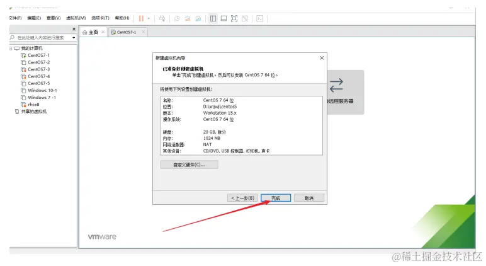Toggle the thumbnail bar view icon
Screen dimensions: 486x266
pyautogui.click(x=223, y=19)
